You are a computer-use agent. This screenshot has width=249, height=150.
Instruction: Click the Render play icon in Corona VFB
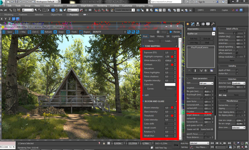click(171, 32)
